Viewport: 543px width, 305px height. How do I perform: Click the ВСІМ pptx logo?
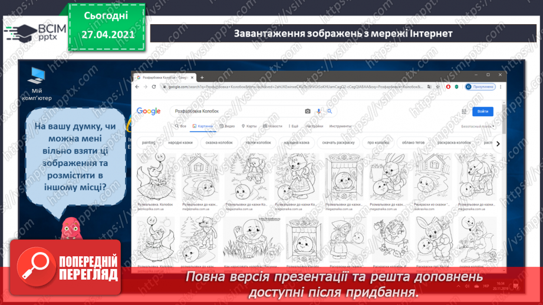pyautogui.click(x=36, y=32)
